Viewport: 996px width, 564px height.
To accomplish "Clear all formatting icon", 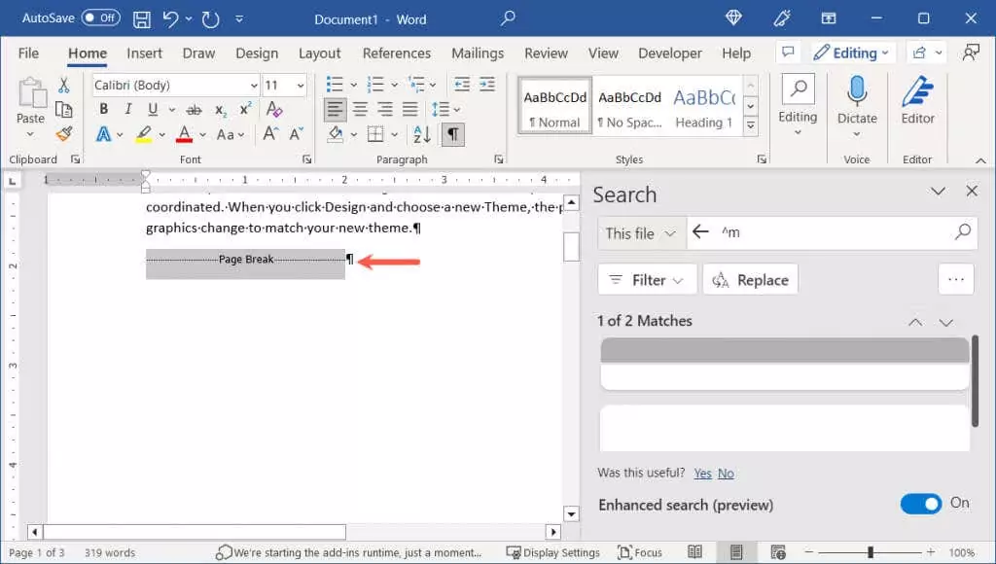I will coord(273,109).
